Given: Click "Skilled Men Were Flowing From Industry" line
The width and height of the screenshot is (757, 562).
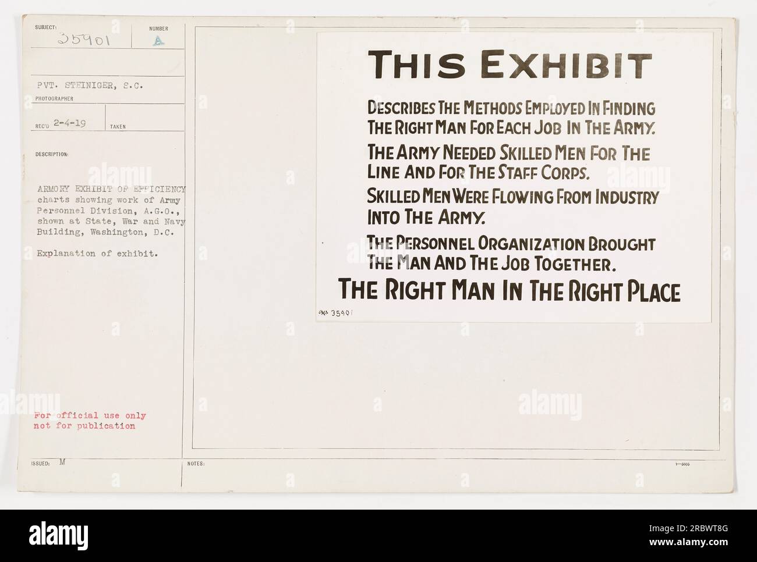Looking at the screenshot, I should (x=512, y=198).
